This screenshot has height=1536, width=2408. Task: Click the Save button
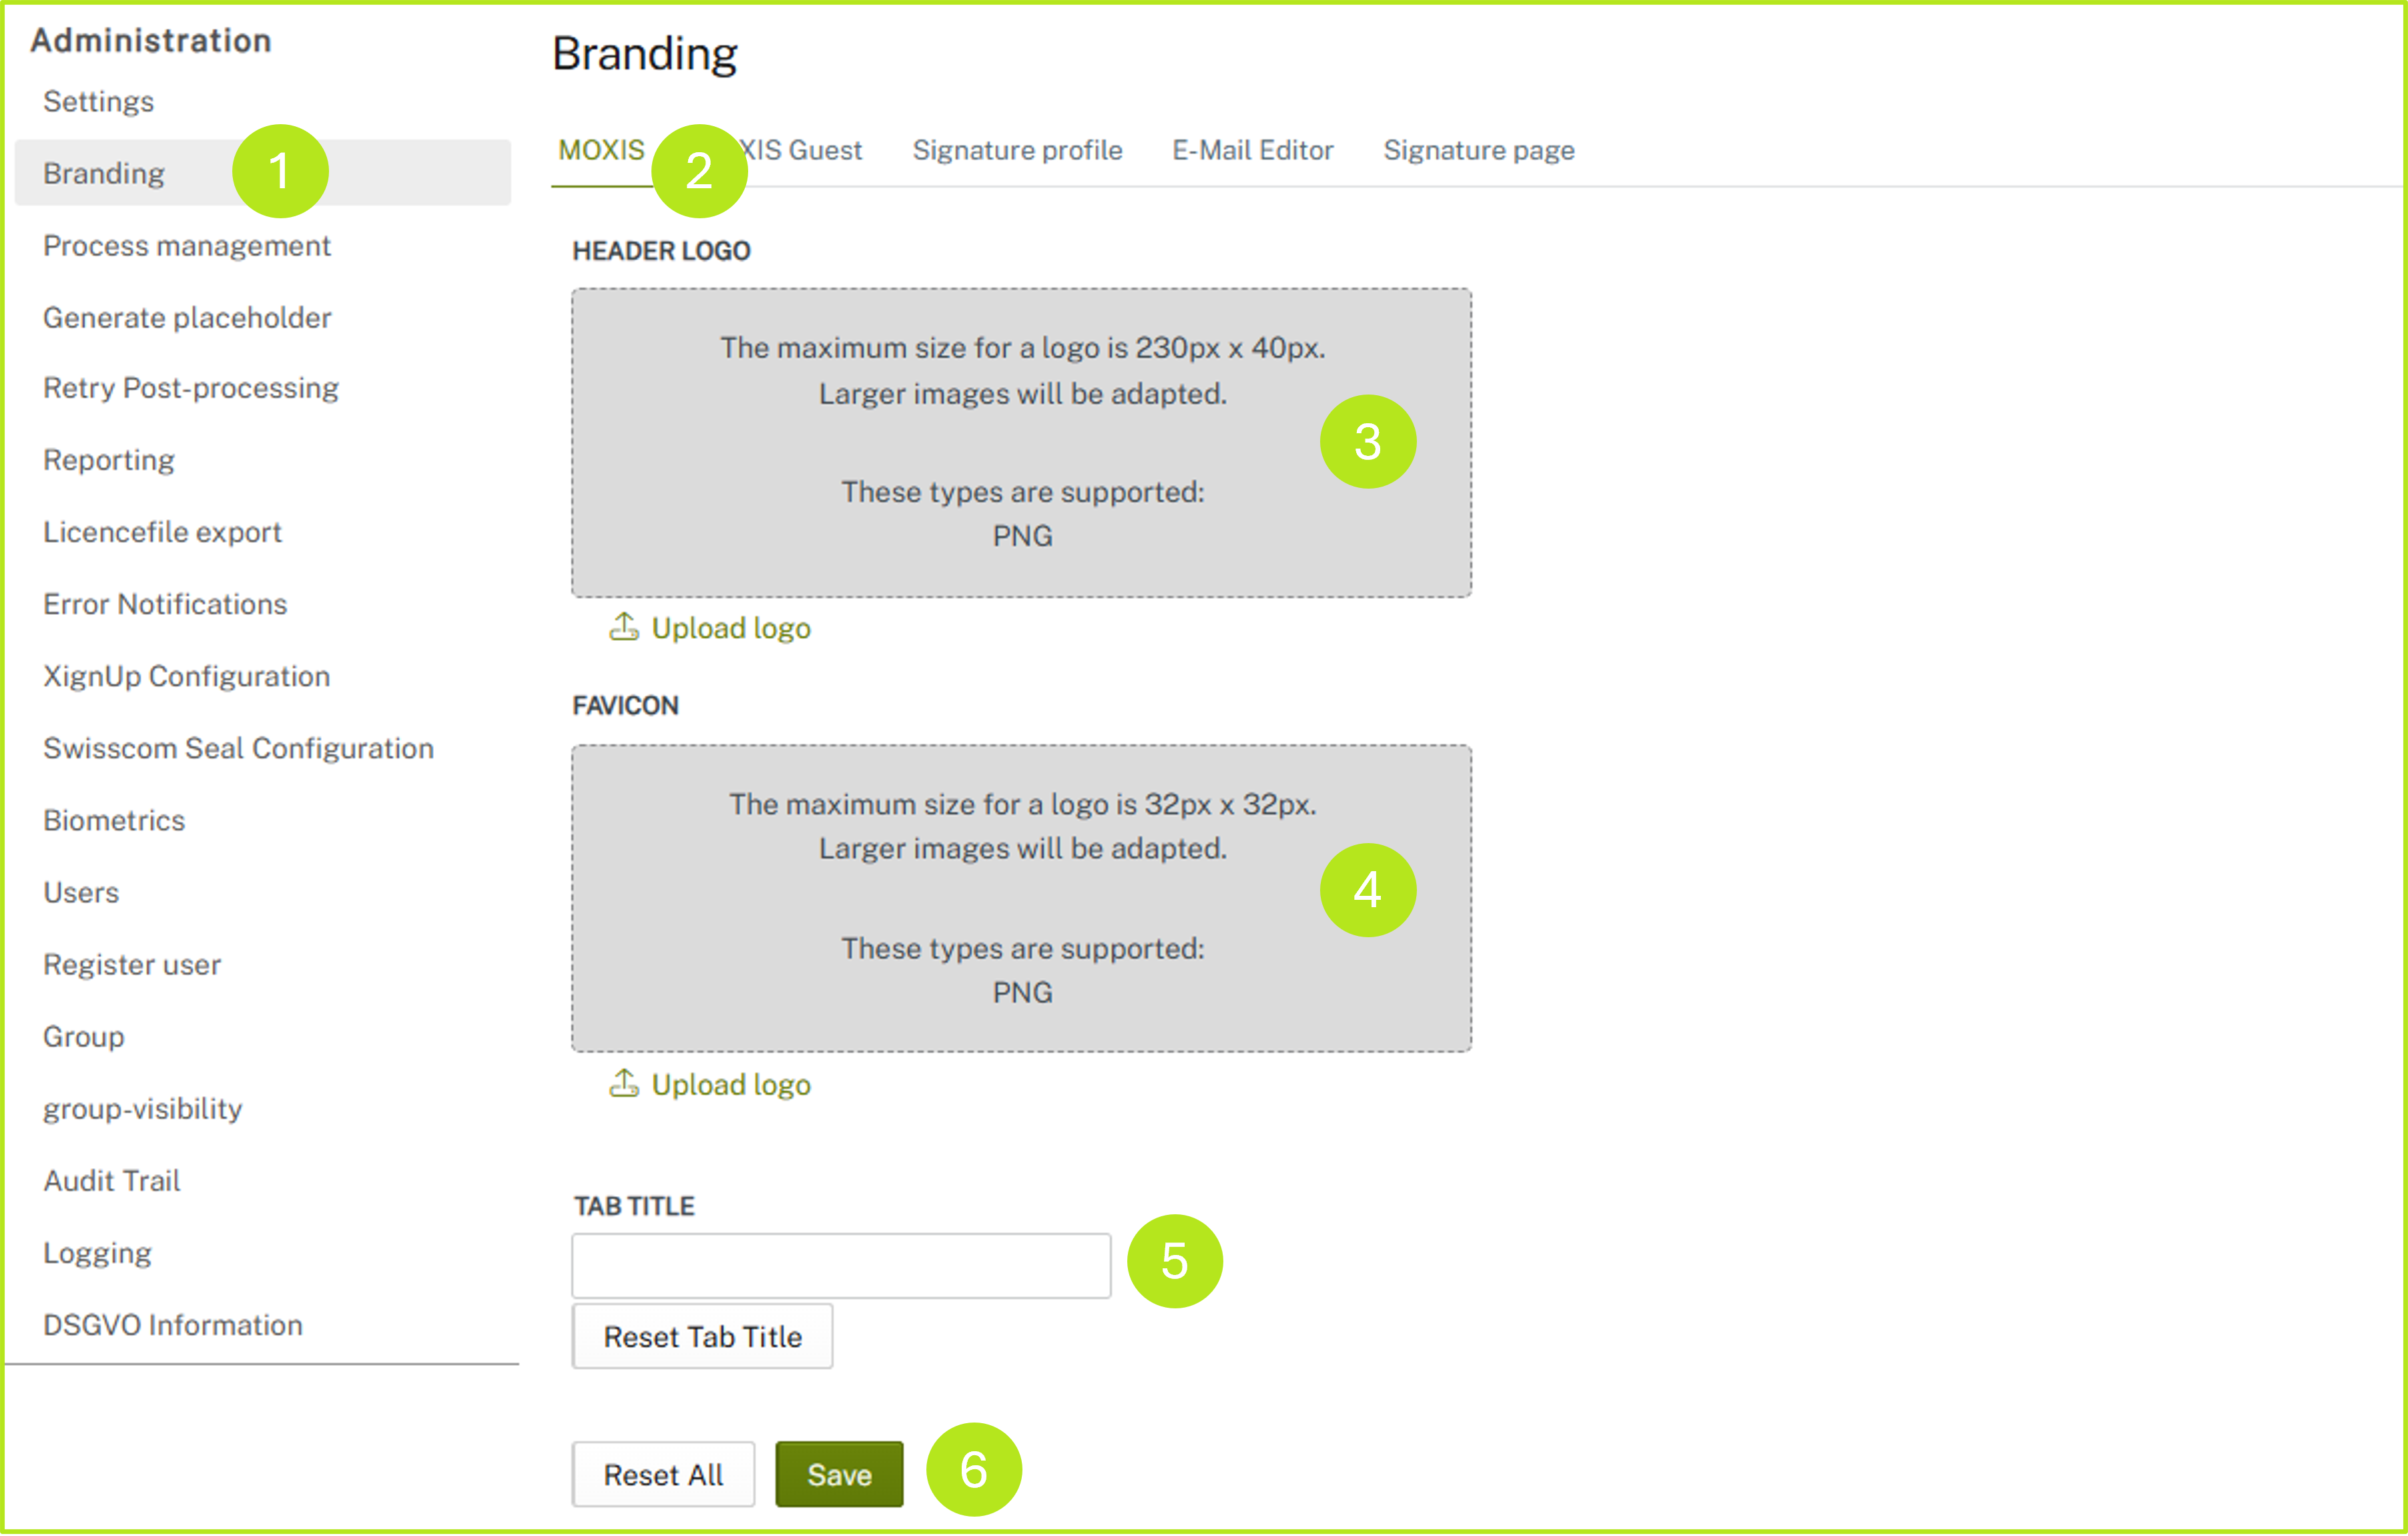coord(838,1474)
